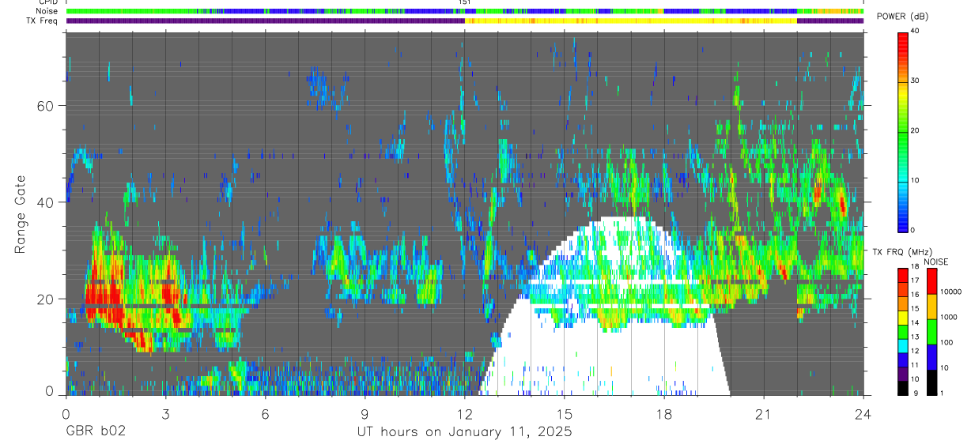Select the 9 tick on TX FRQ scale
The image size is (971, 448).
coord(917,393)
